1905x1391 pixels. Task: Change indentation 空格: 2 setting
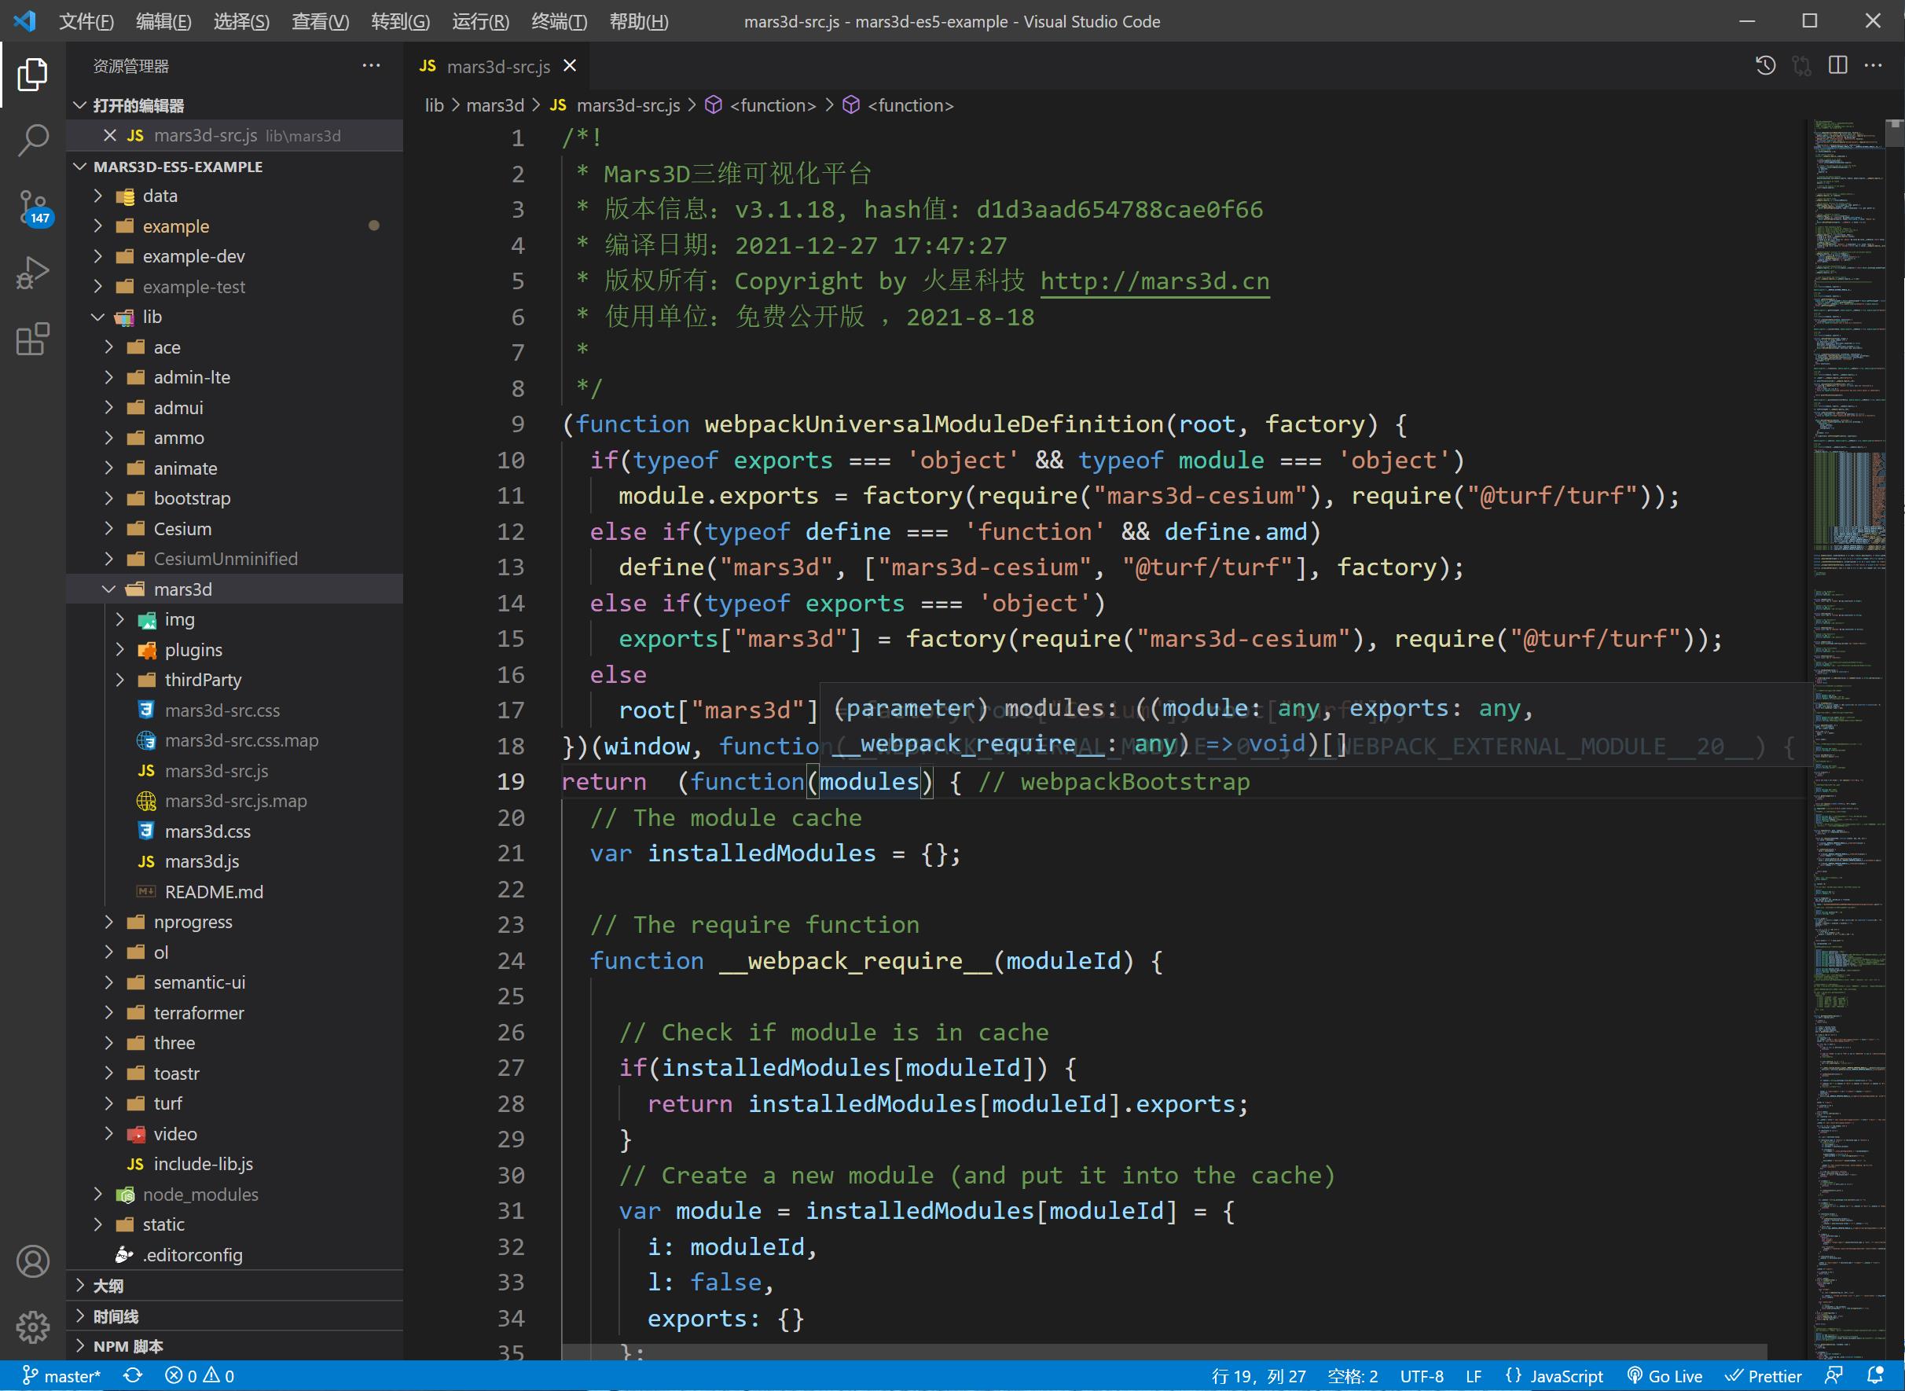pos(1352,1376)
